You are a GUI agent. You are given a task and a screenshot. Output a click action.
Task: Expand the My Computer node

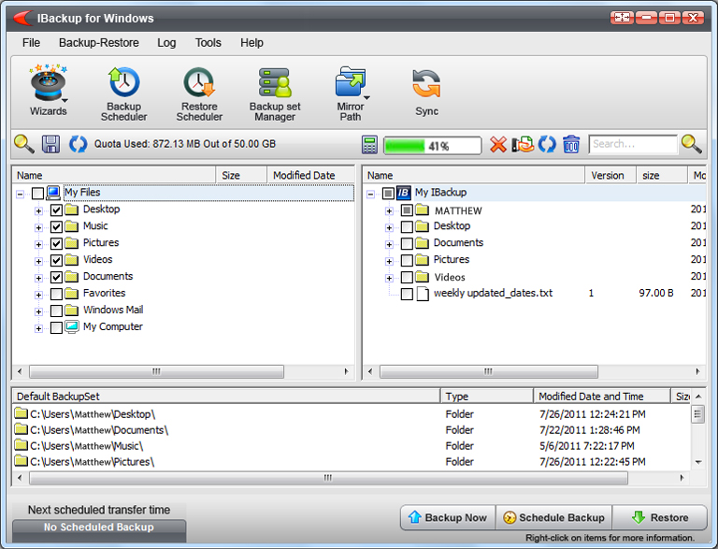38,328
